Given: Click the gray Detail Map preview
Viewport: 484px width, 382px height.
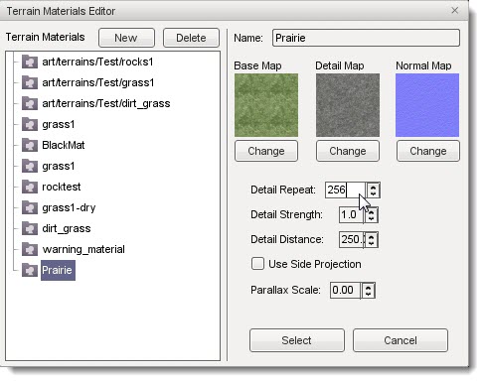Looking at the screenshot, I should tap(348, 105).
